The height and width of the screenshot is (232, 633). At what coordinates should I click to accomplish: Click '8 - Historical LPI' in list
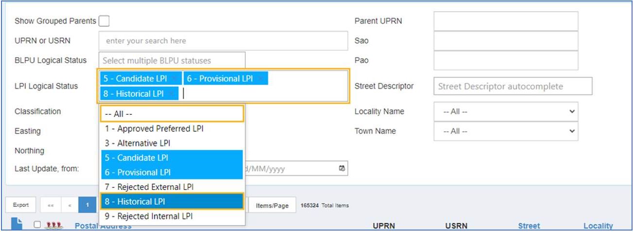171,201
